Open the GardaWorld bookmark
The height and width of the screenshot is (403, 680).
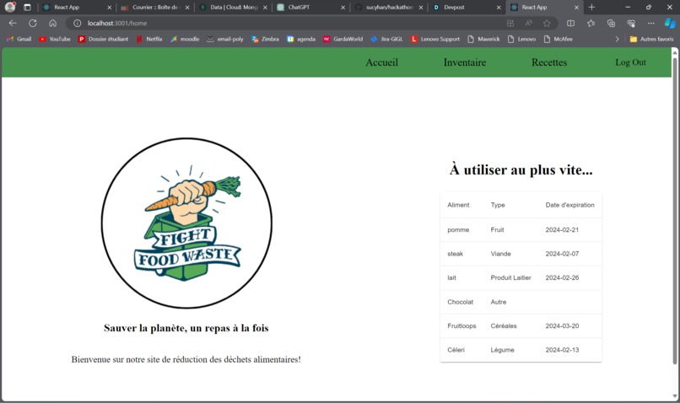343,39
